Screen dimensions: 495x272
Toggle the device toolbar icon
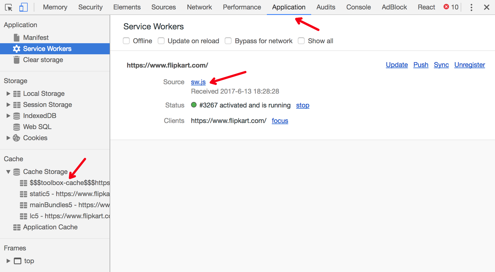24,7
